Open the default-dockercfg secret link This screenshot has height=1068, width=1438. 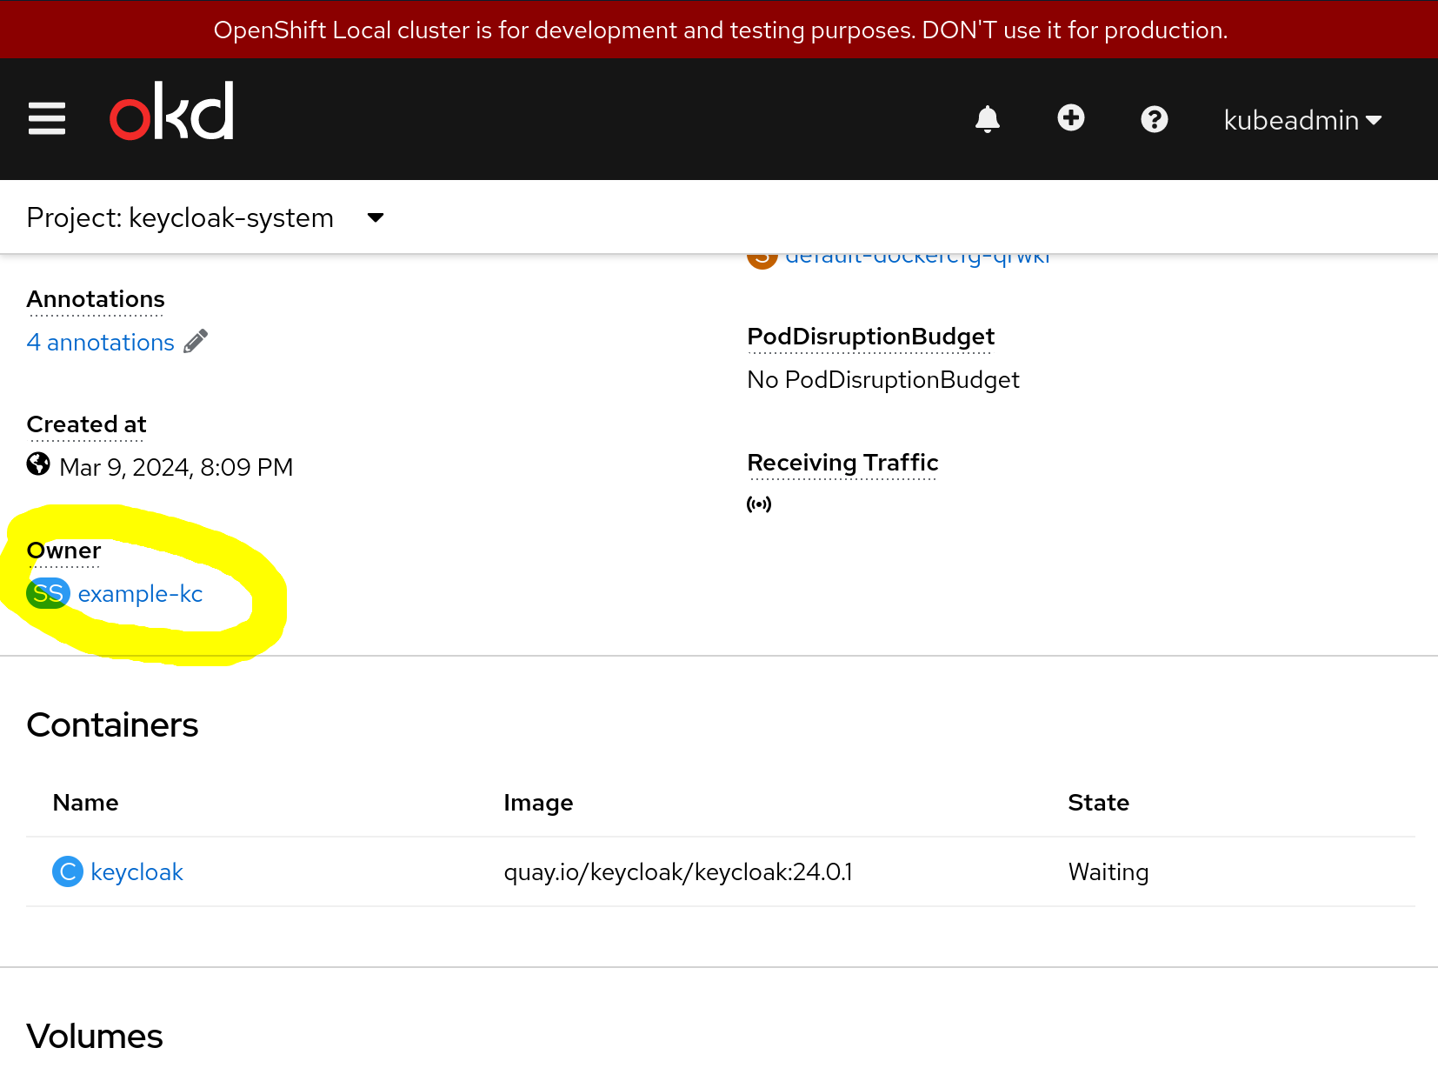coord(916,258)
